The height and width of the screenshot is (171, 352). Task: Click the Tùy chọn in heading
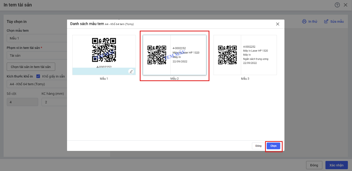[17, 22]
